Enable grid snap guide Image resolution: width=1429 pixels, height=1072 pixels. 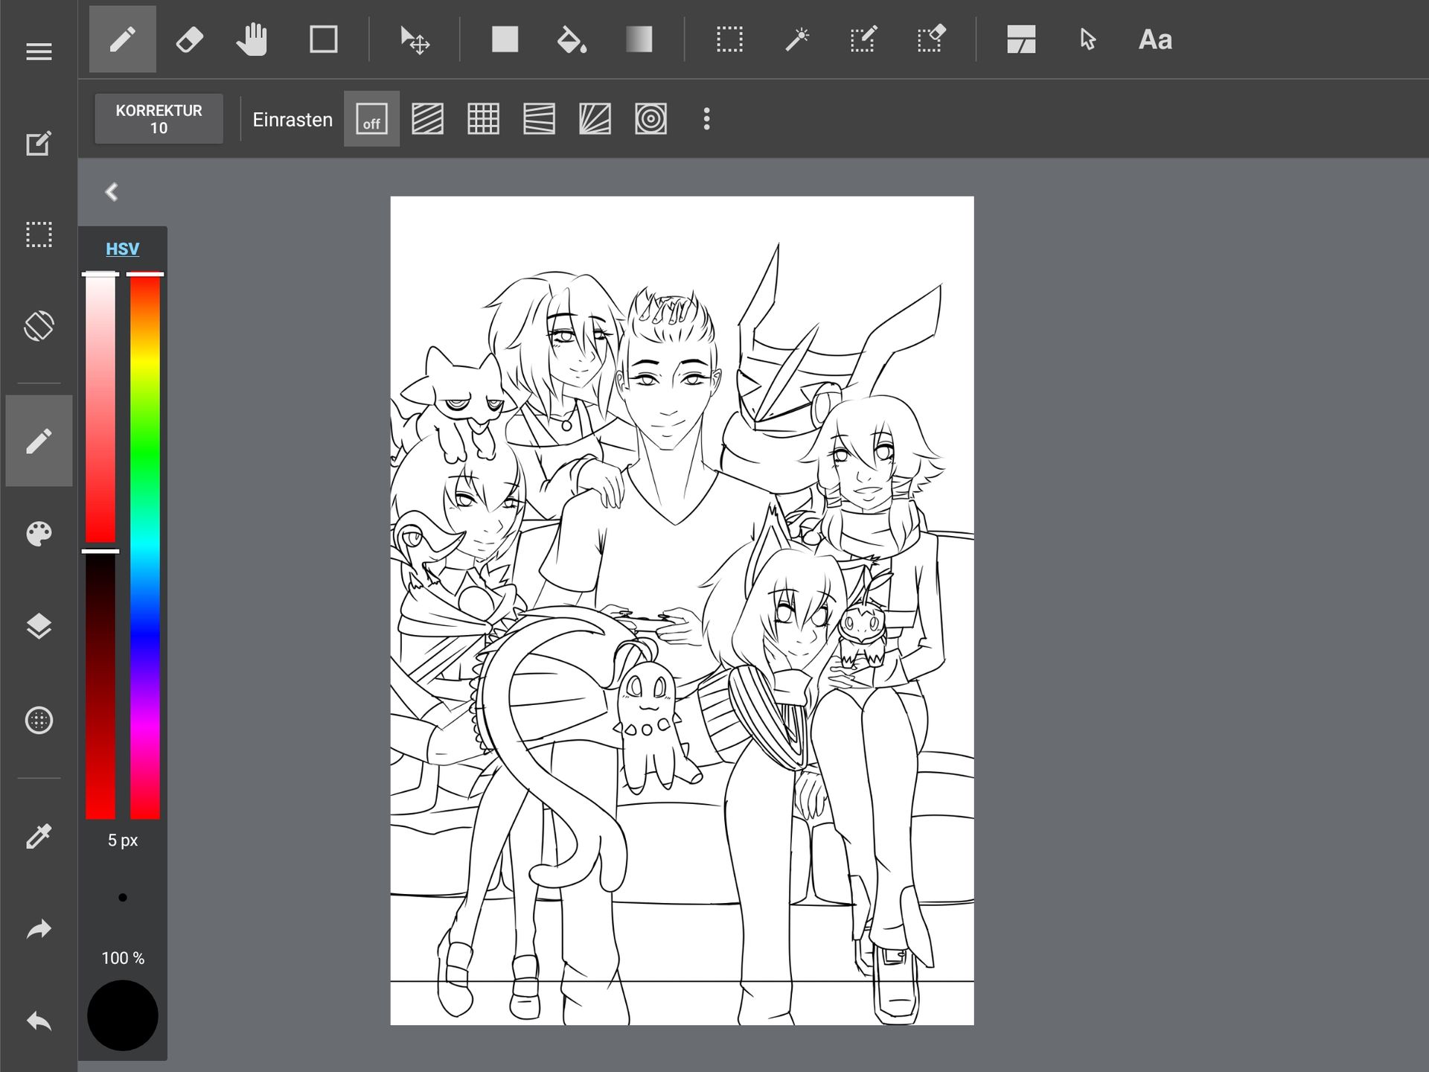pyautogui.click(x=483, y=119)
